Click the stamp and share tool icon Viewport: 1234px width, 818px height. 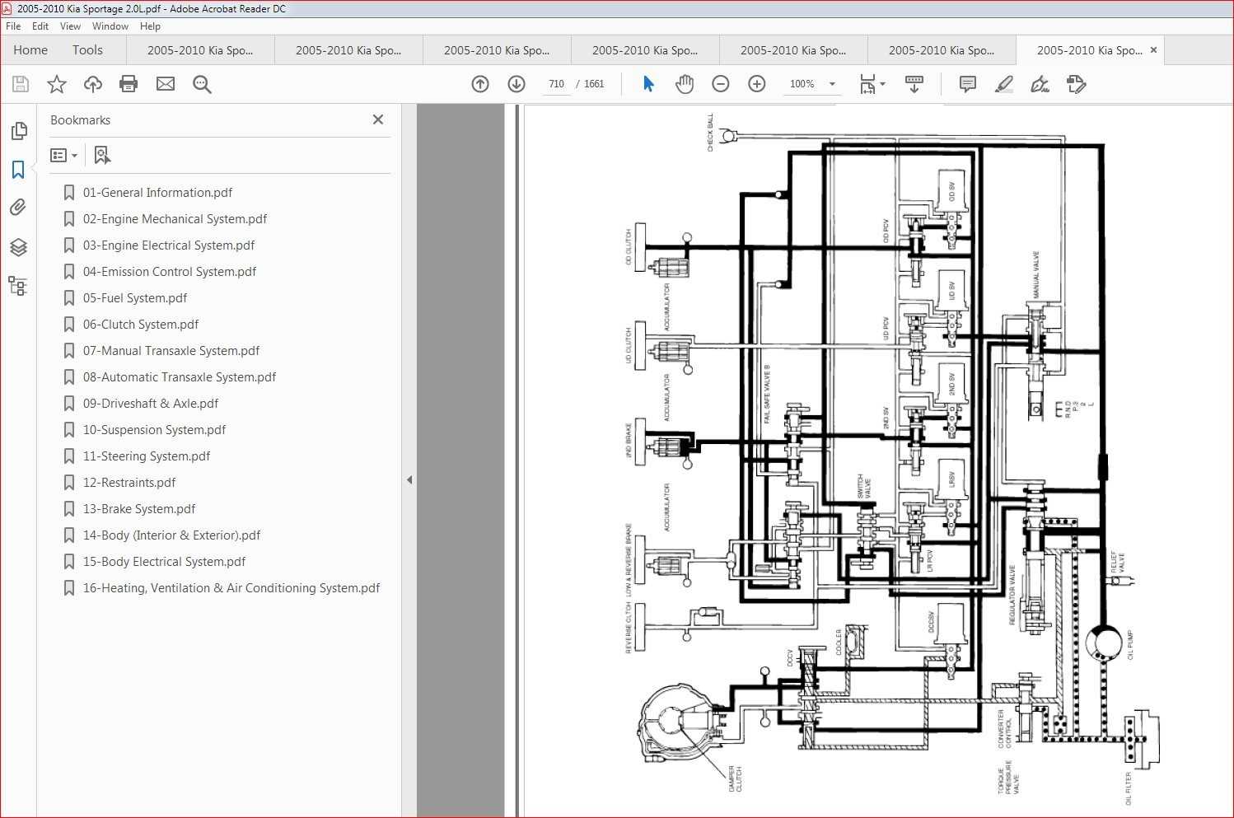[x=1077, y=84]
